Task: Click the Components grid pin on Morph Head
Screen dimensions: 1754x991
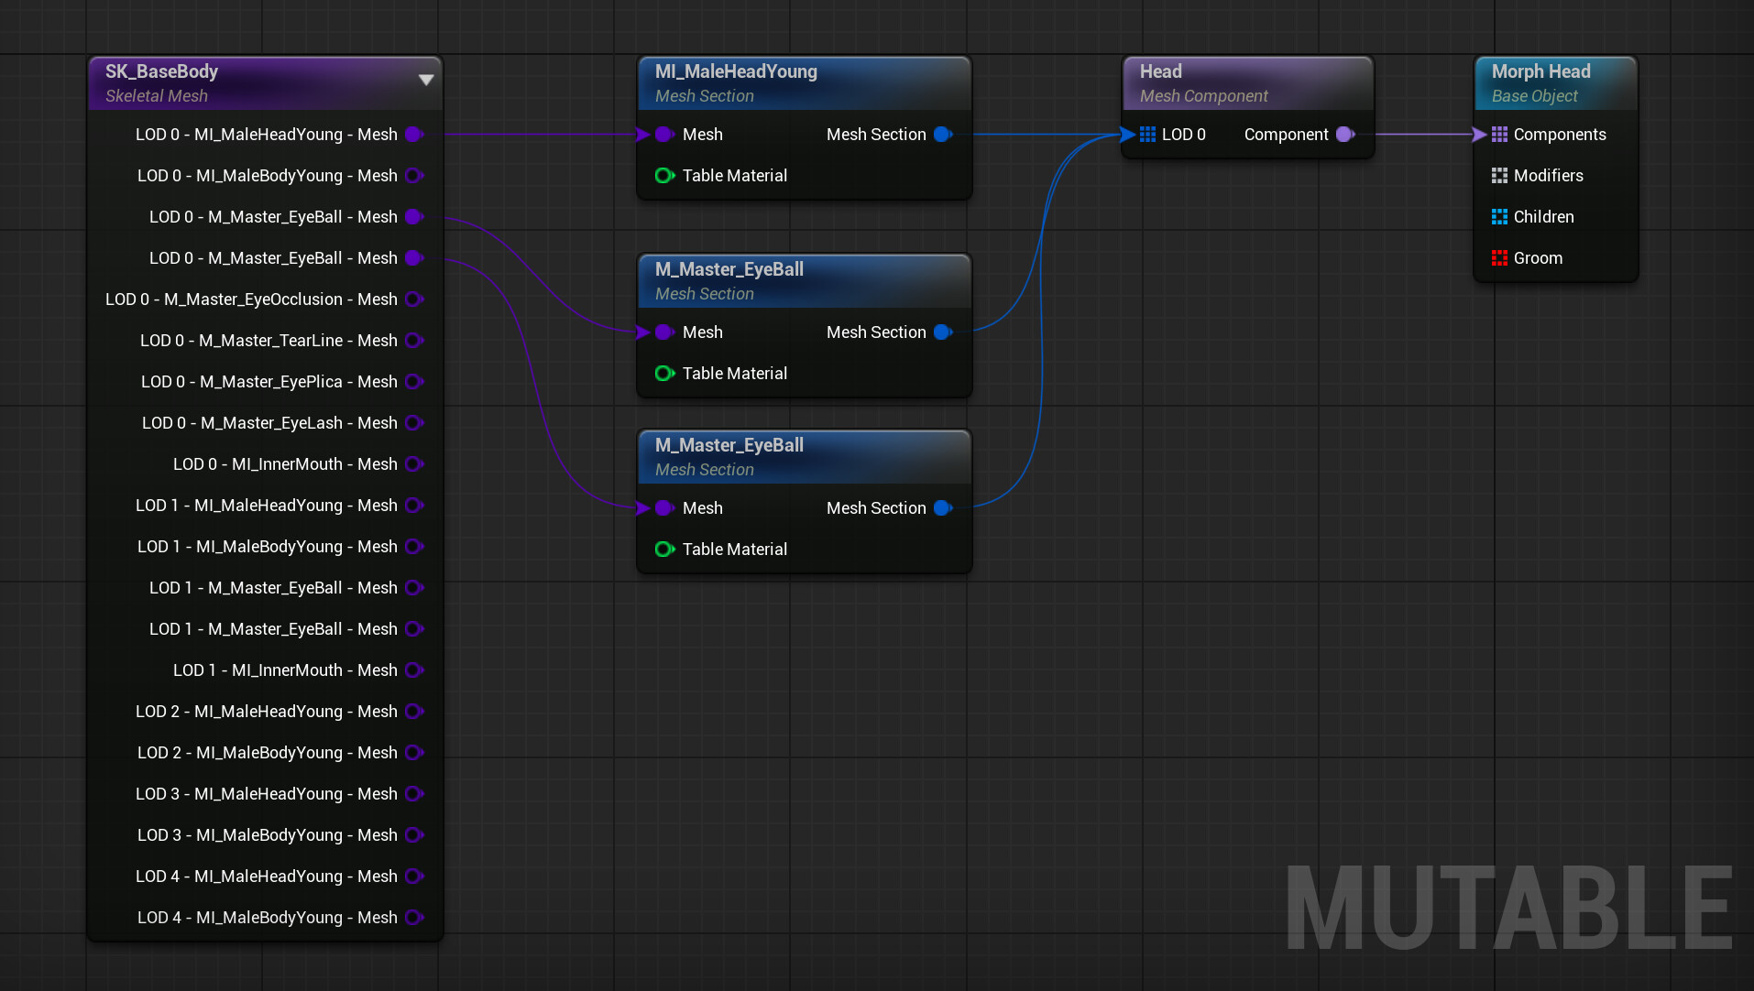Action: pos(1499,135)
